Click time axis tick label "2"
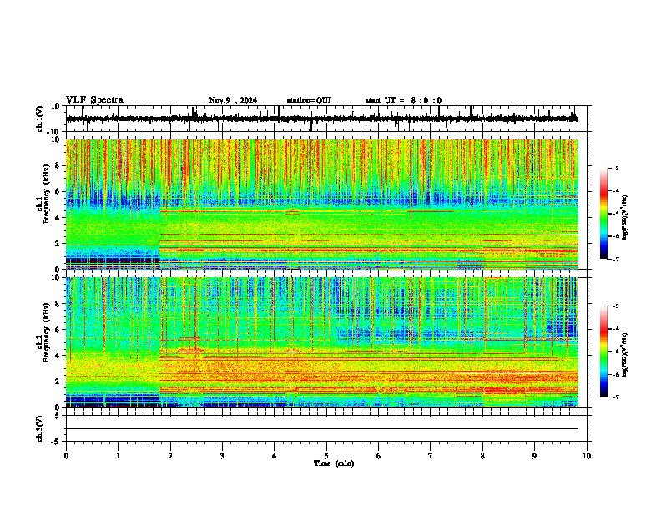This screenshot has height=511, width=661. pyautogui.click(x=170, y=456)
